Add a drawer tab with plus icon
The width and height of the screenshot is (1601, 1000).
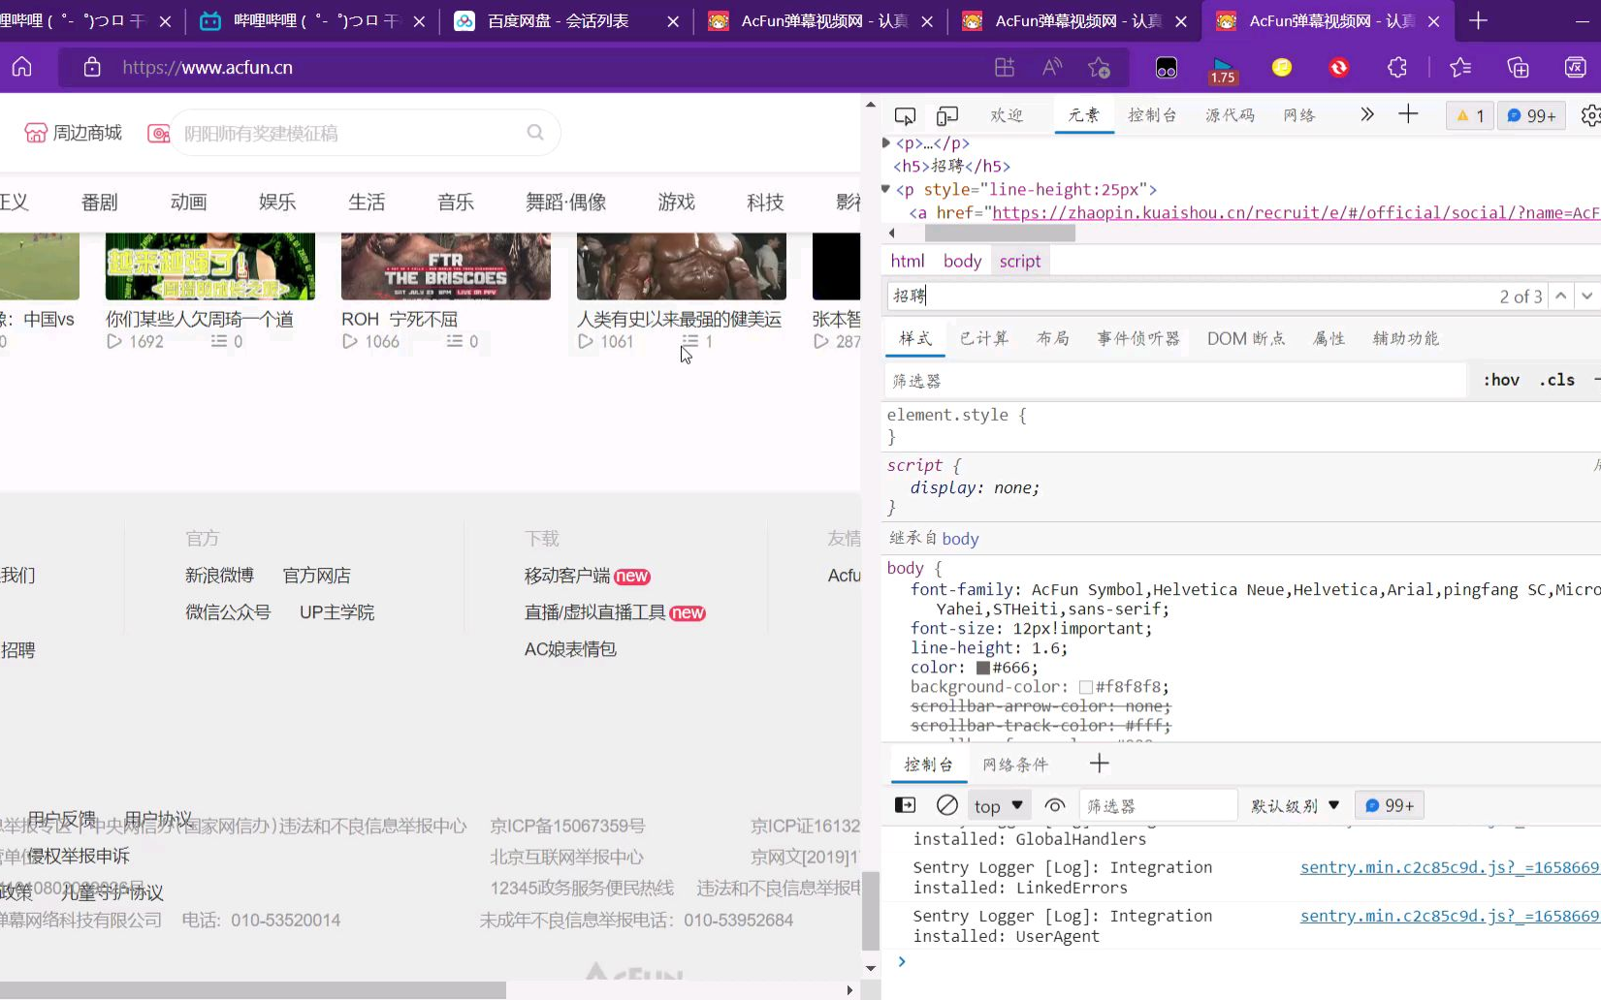coord(1099,764)
